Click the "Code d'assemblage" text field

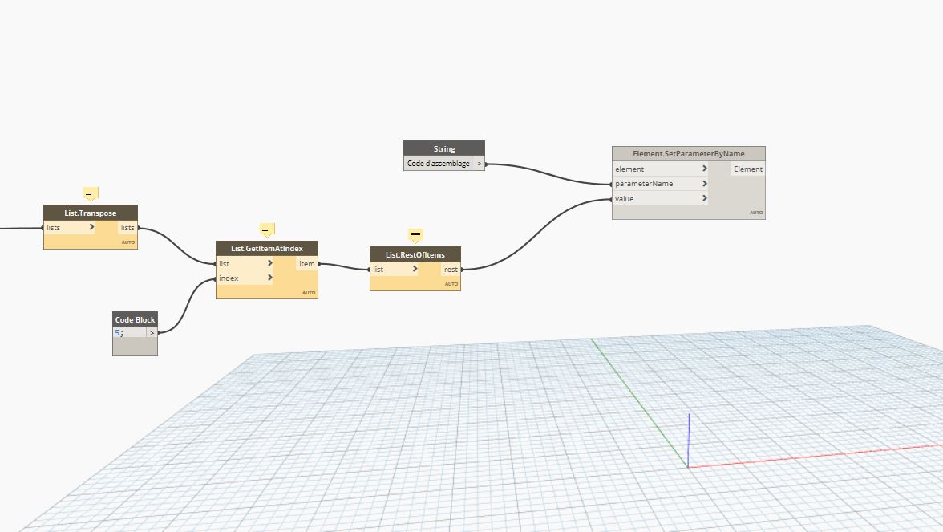click(x=439, y=164)
